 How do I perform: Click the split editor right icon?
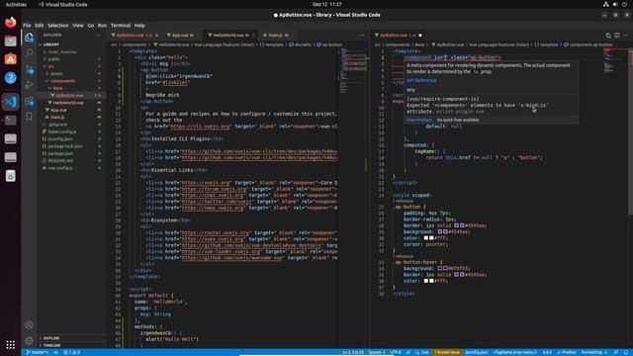coord(617,36)
